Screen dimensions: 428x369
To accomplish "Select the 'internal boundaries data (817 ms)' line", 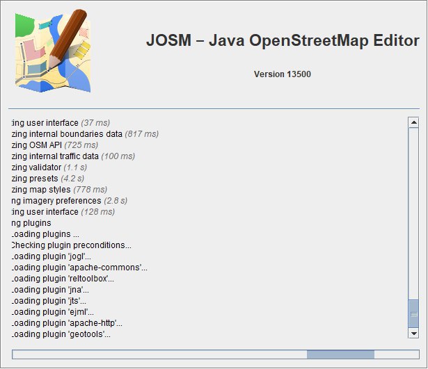I will [85, 134].
